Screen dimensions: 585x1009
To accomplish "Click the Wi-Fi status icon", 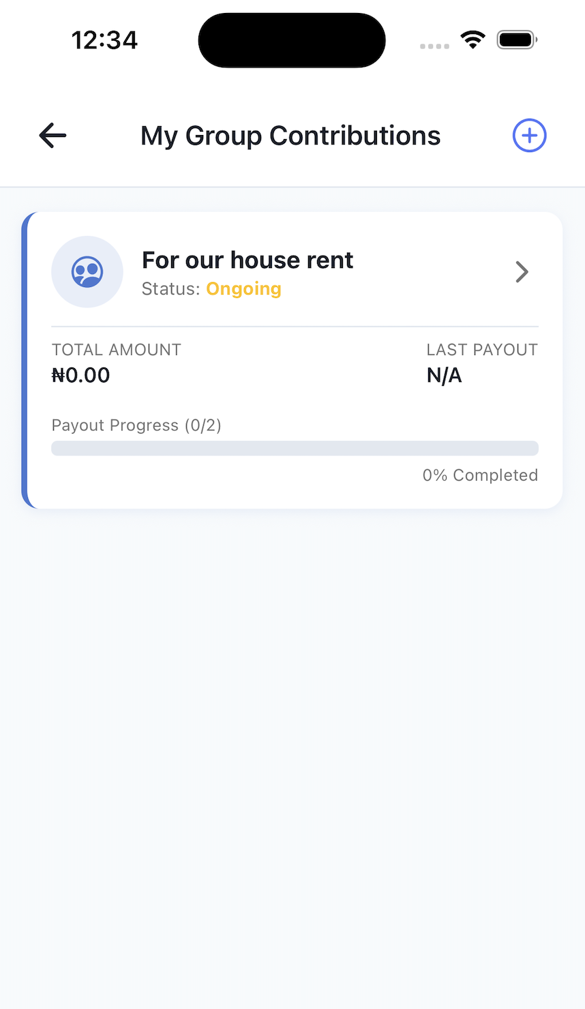I will click(x=472, y=40).
